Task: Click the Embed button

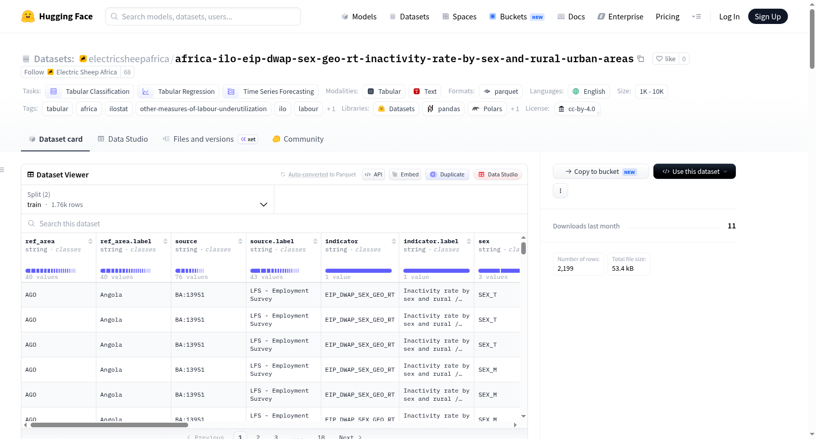Action: tap(405, 174)
